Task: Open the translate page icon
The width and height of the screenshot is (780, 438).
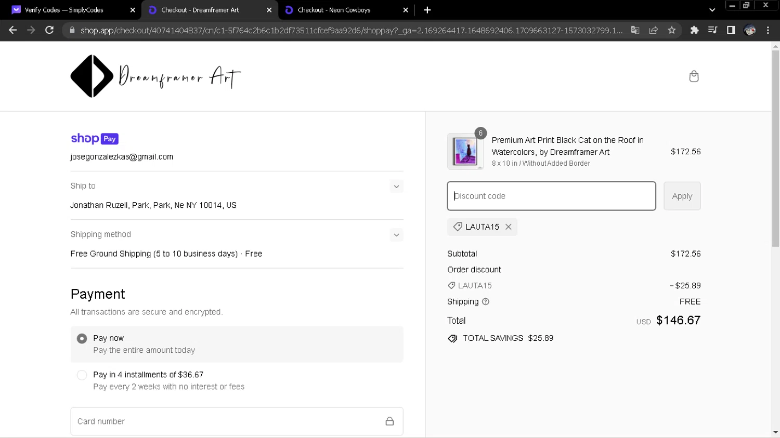Action: tap(635, 30)
